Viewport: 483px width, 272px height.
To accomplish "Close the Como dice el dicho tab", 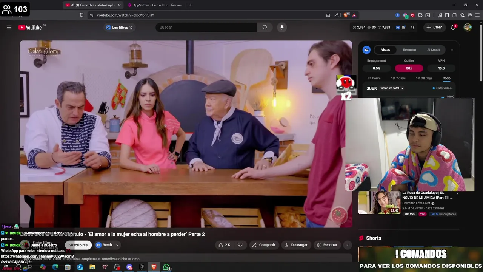I will pyautogui.click(x=120, y=5).
